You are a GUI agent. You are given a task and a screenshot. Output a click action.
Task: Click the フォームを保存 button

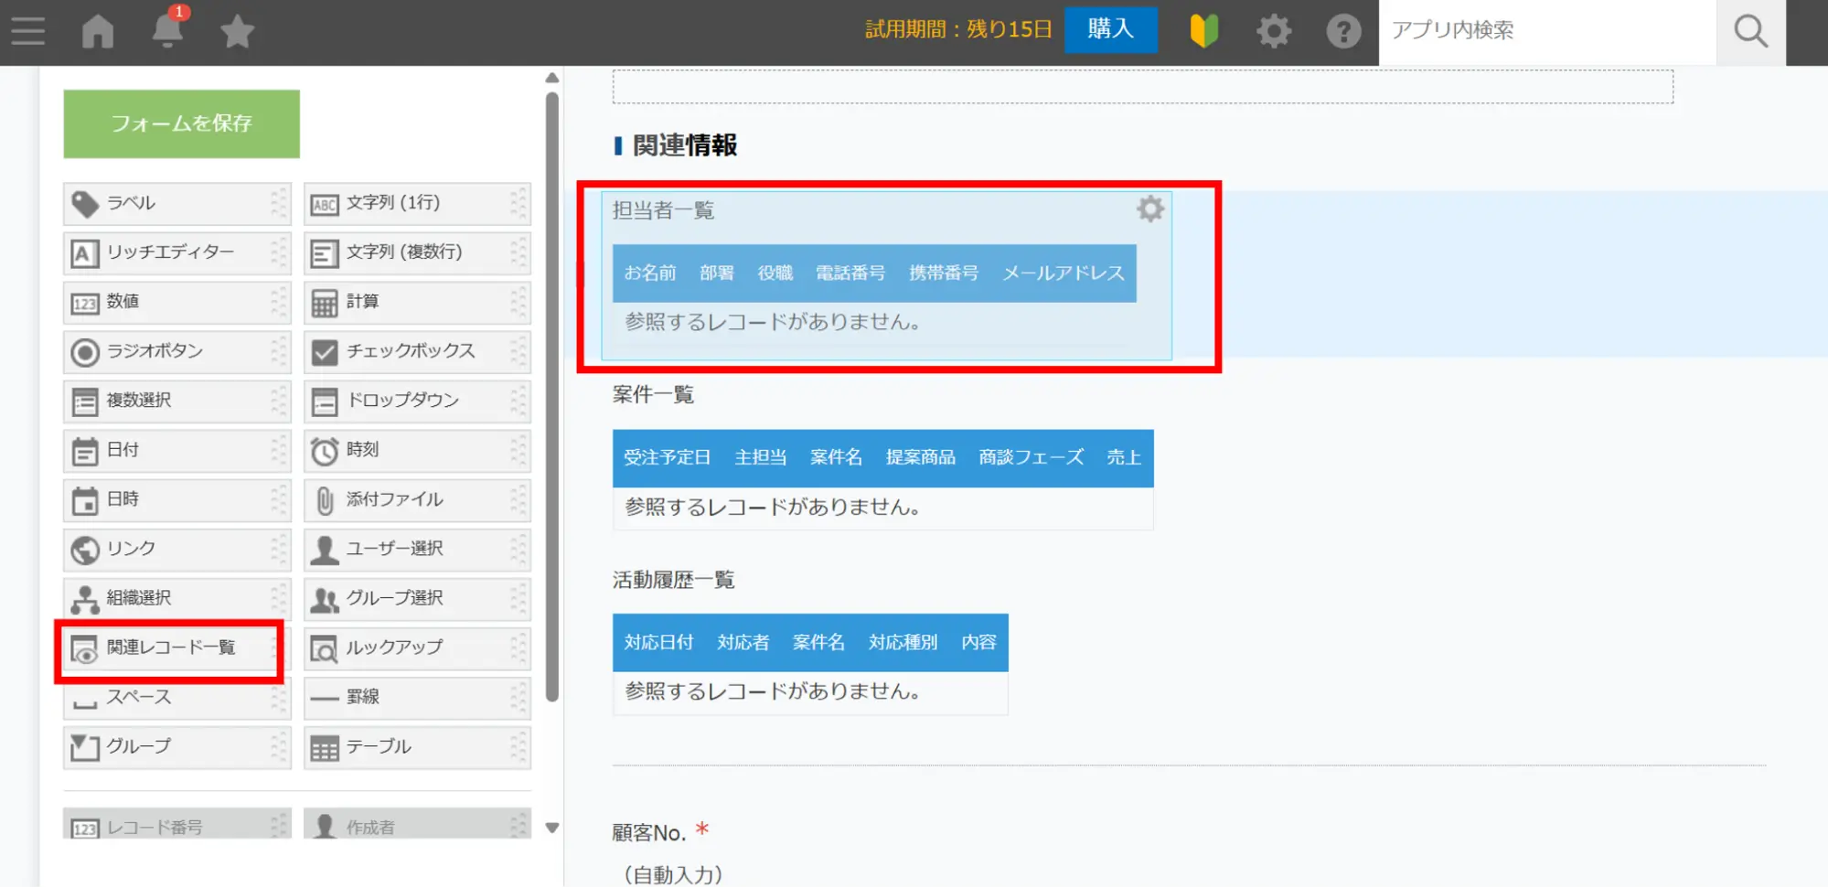click(181, 123)
